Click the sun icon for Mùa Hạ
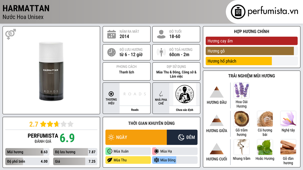Screen dimensions: 303x170 click(x=157, y=151)
